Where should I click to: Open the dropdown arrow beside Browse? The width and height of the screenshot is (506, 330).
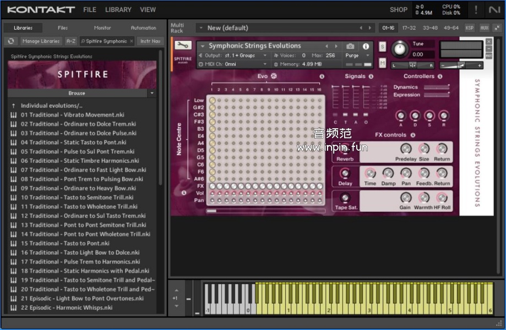point(151,94)
